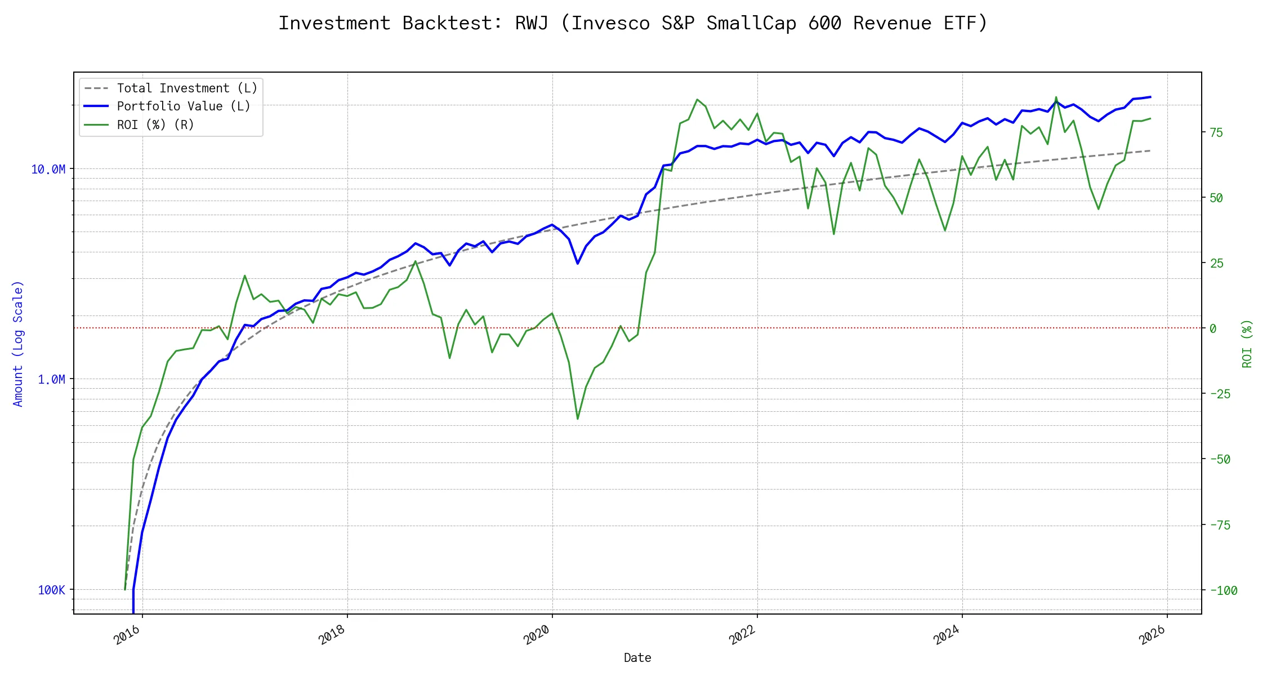Click the 100K left axis label
Viewport: 1267px width, 676px height.
pyautogui.click(x=51, y=590)
